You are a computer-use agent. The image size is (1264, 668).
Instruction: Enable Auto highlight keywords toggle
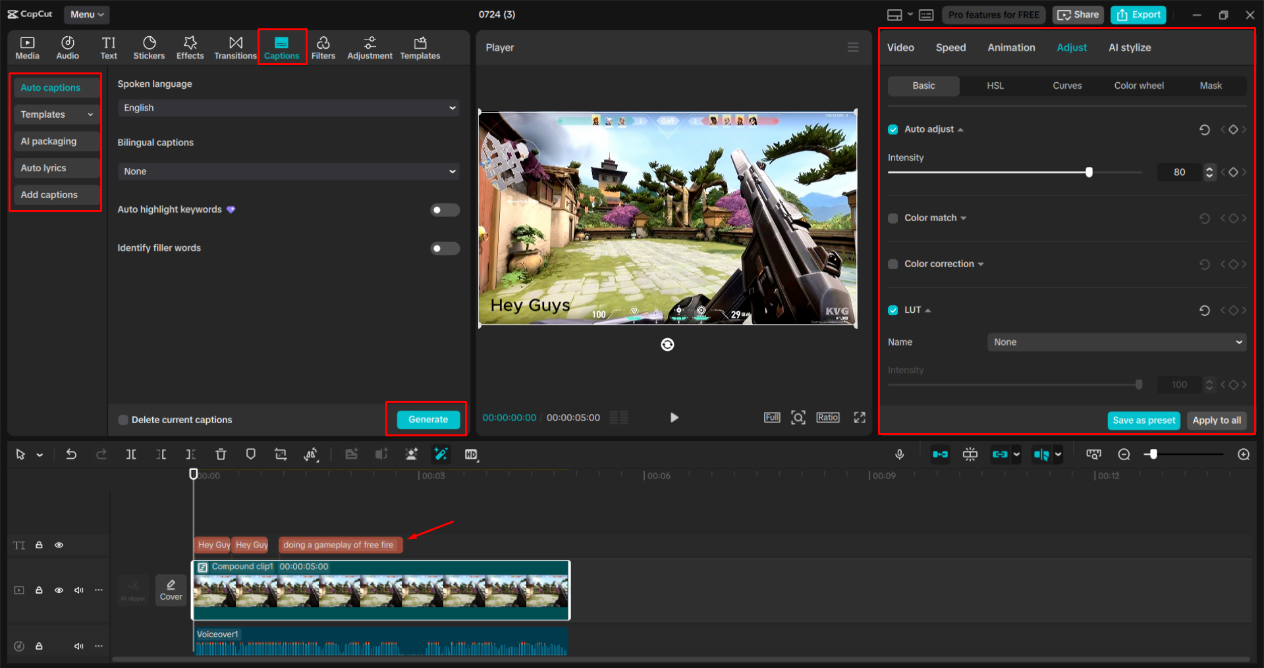(445, 210)
